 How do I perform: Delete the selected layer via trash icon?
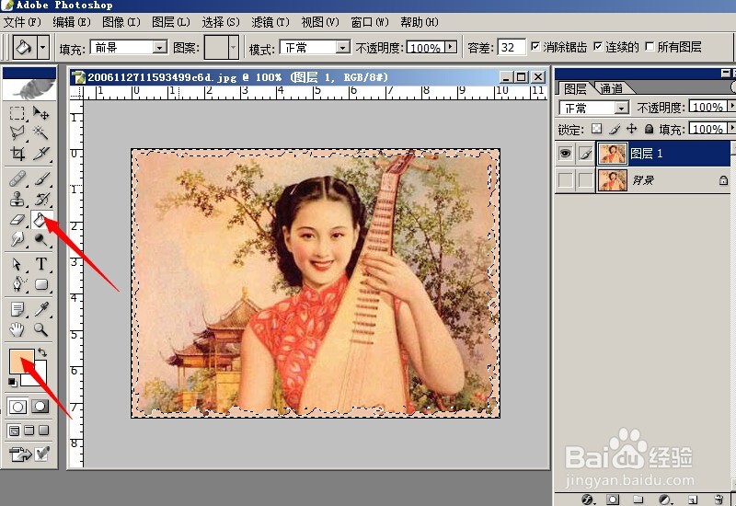719,500
